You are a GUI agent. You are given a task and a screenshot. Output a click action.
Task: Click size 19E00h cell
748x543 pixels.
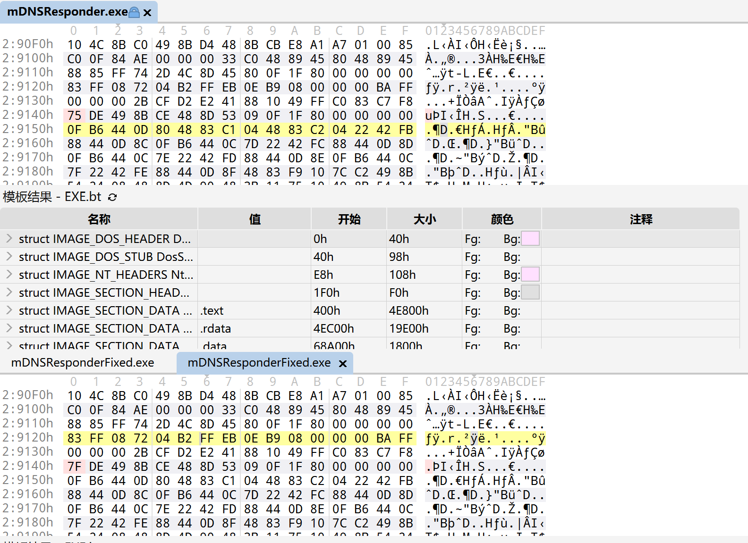click(x=425, y=328)
